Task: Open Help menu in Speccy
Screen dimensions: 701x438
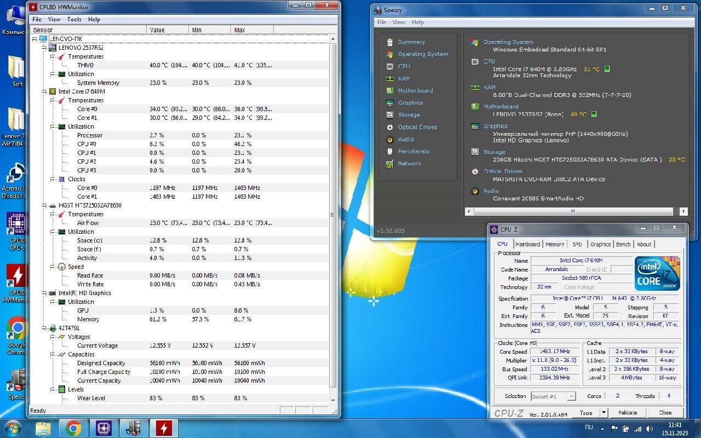Action: coord(418,22)
